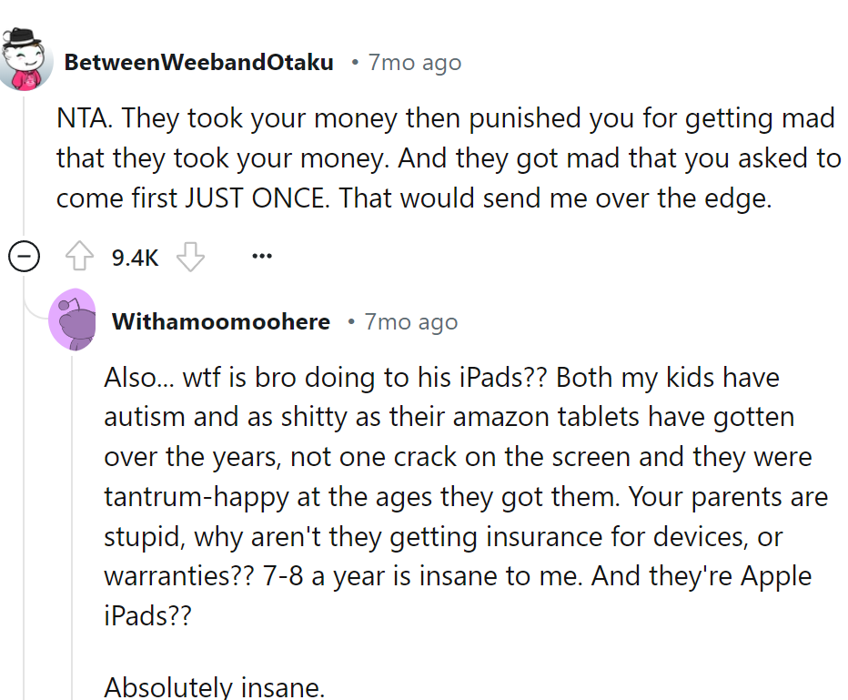Click the 7mo ago timestamp on BetweenWeebandOtaku's comment
Viewport: 848px width, 700px height.
[414, 63]
